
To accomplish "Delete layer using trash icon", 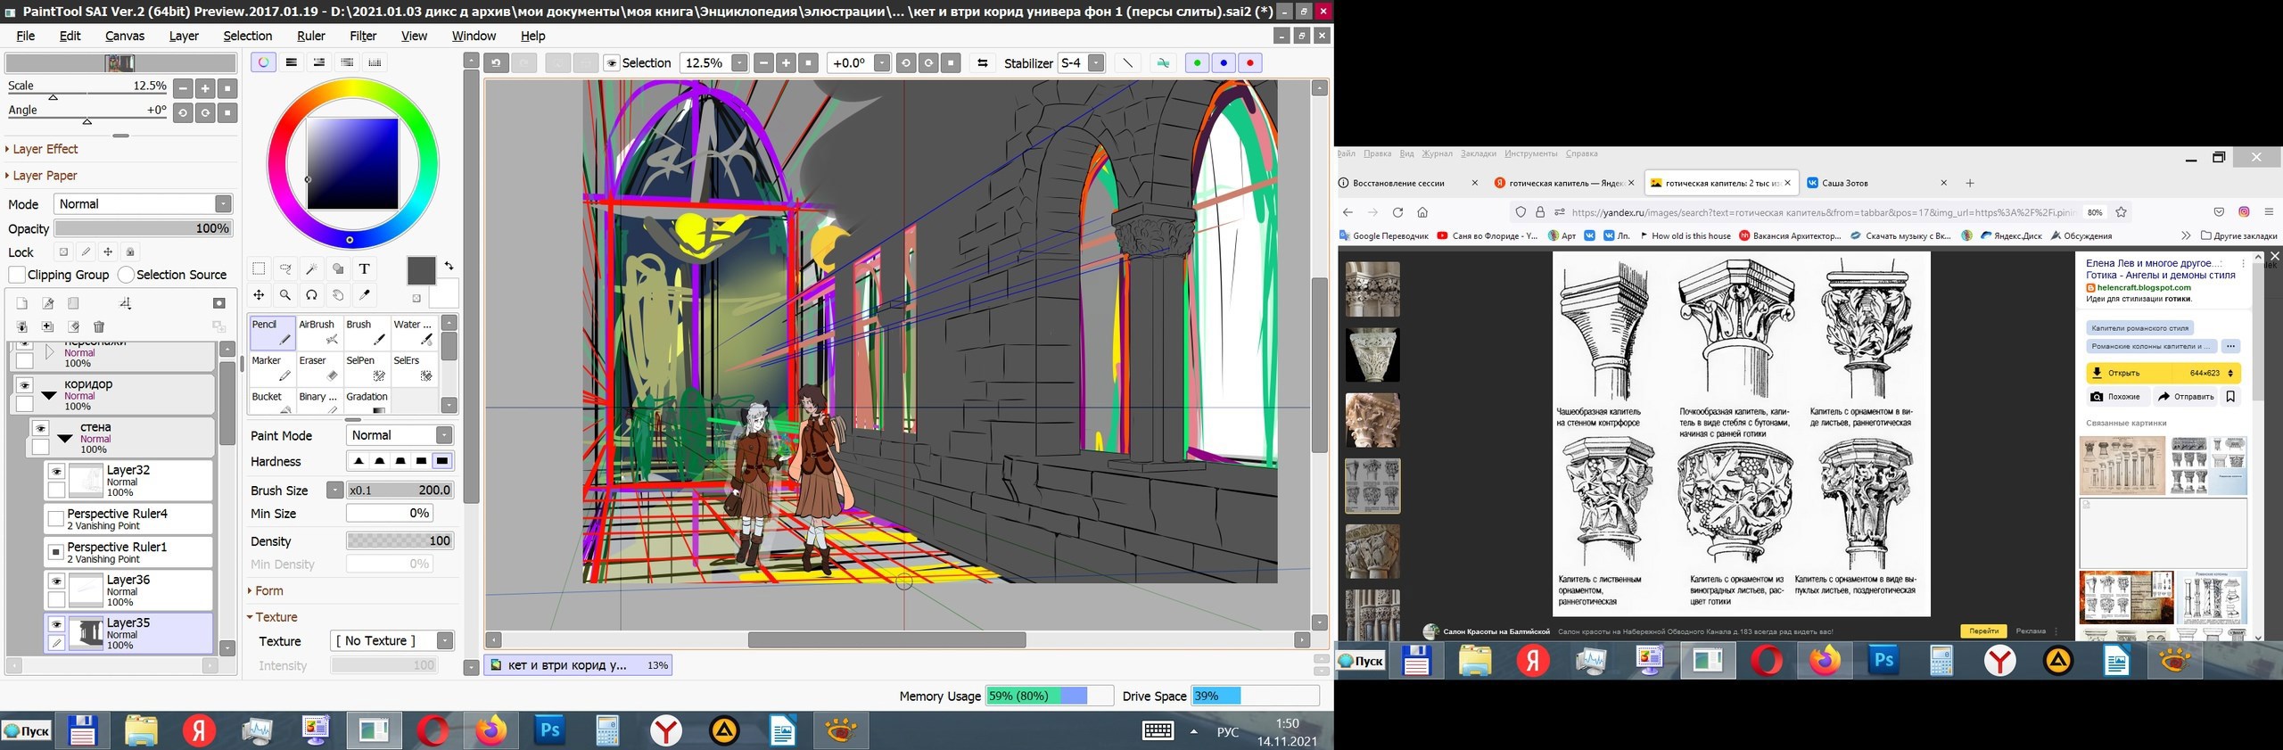I will pos(99,327).
